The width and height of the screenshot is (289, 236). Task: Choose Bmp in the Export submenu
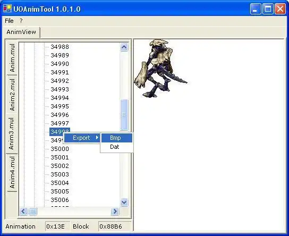pos(117,138)
